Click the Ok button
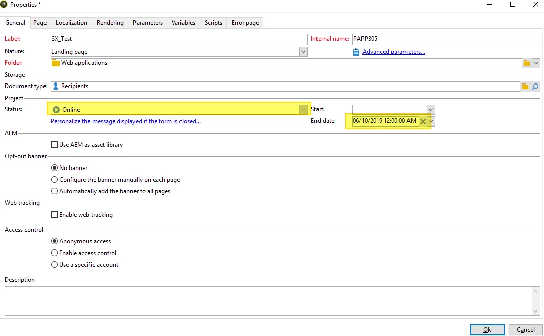 tap(487, 330)
